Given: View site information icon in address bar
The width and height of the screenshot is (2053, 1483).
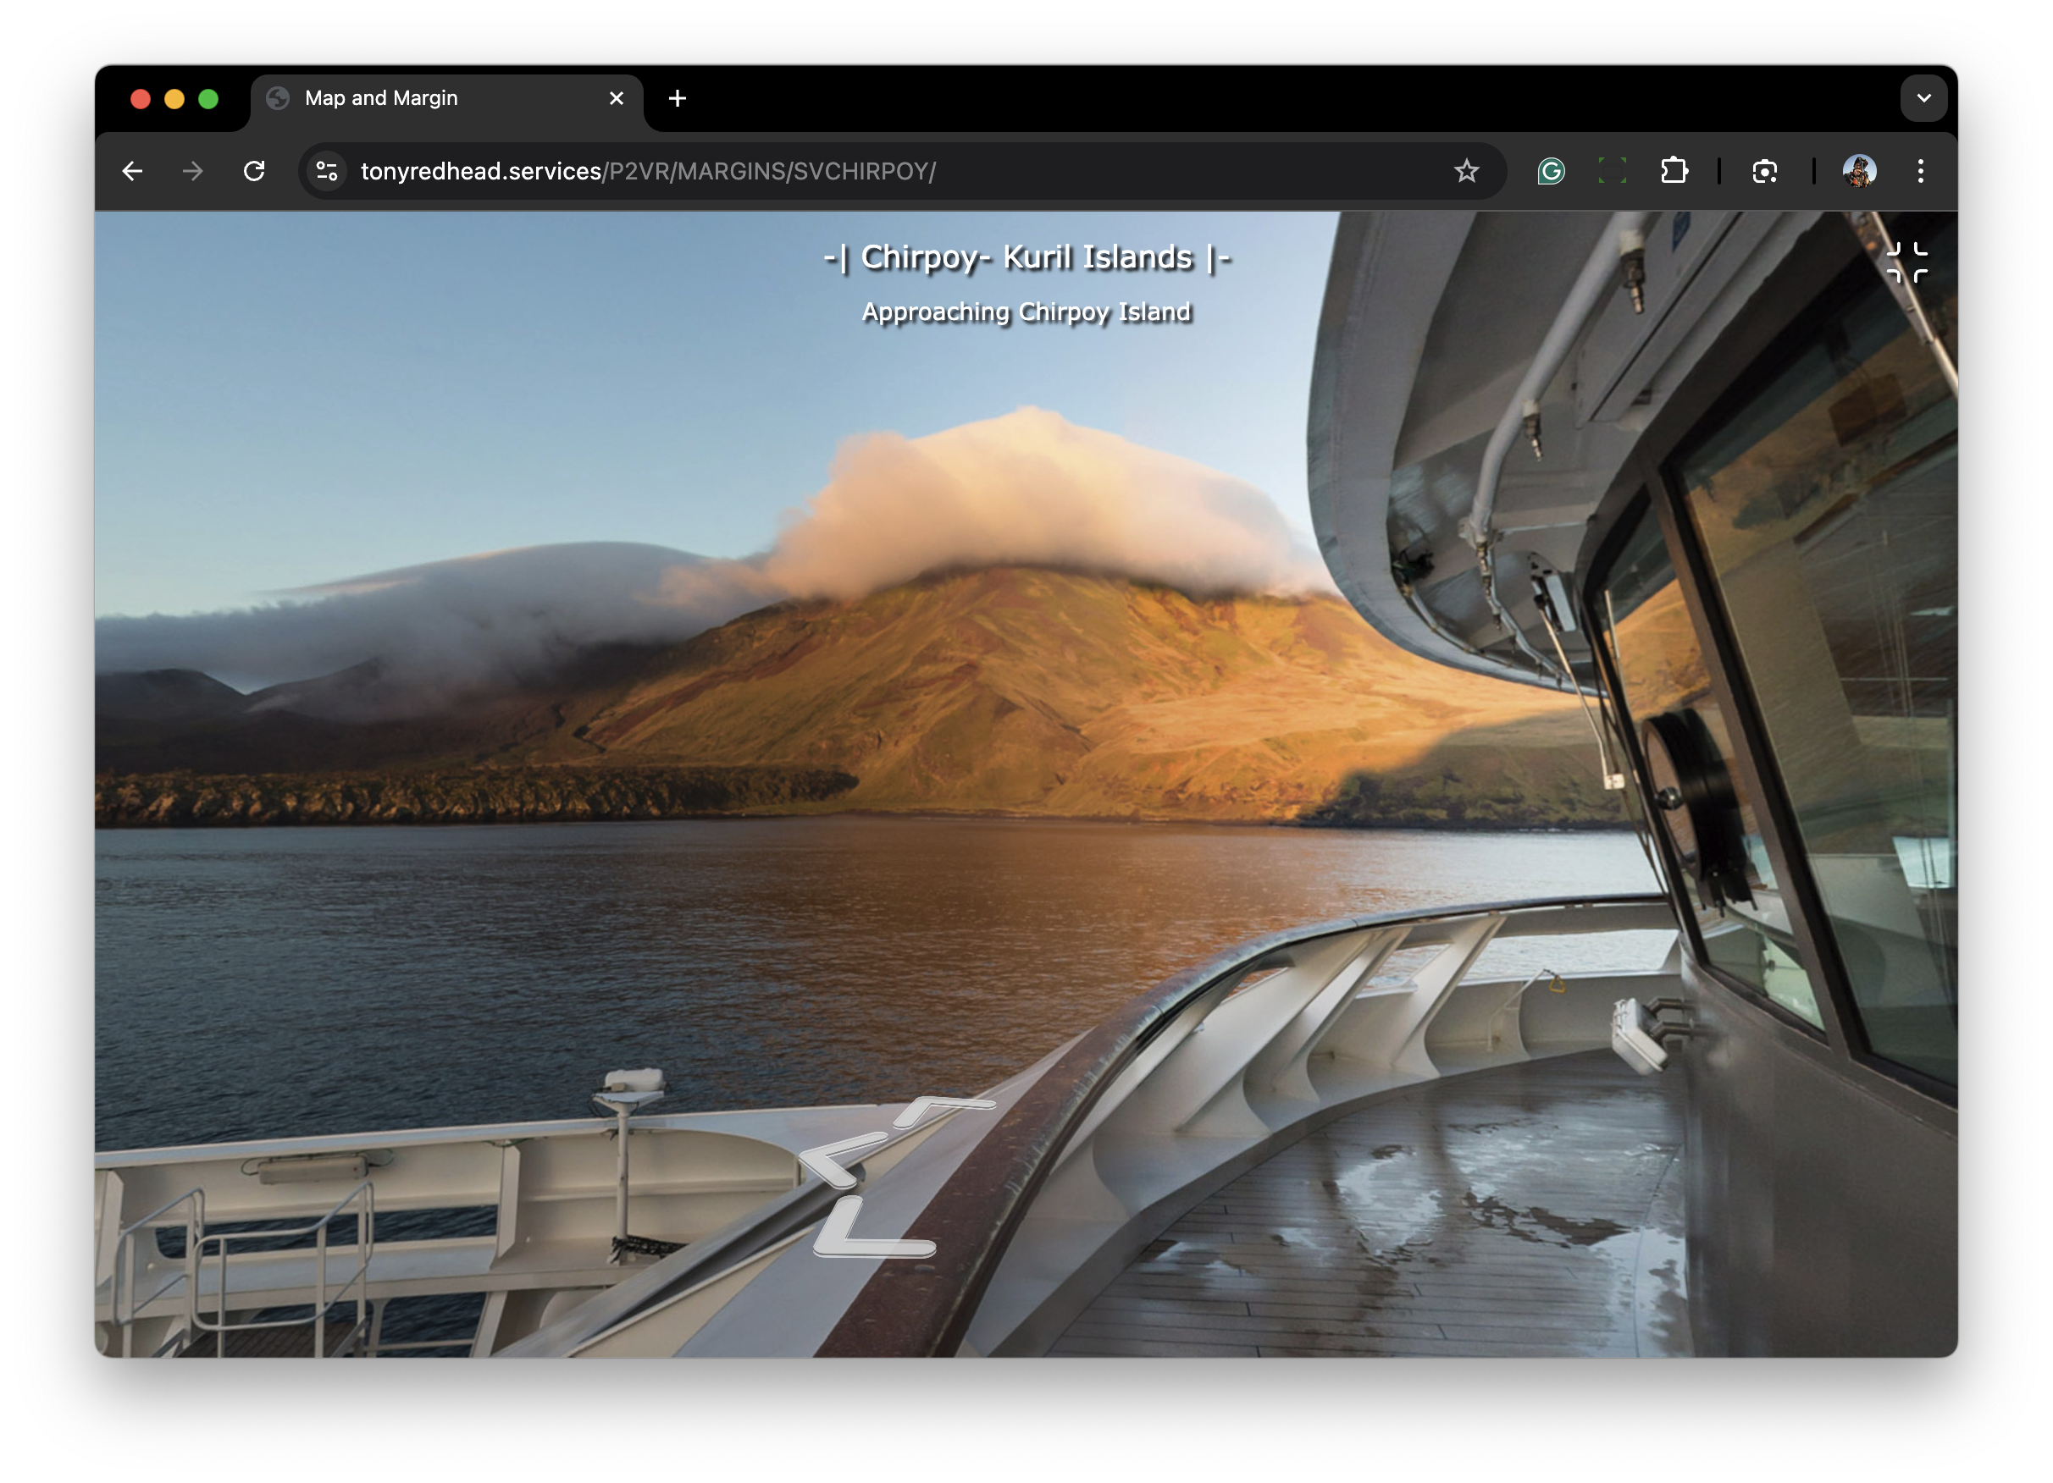Looking at the screenshot, I should [x=327, y=171].
